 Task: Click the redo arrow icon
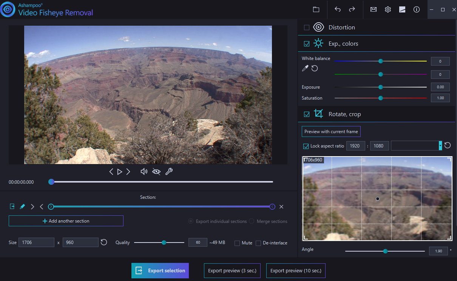[352, 9]
